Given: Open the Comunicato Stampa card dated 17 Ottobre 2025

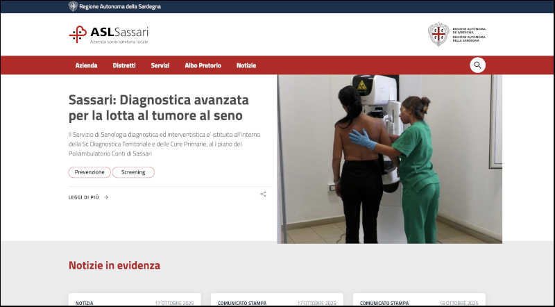Looking at the screenshot, I should click(x=277, y=300).
